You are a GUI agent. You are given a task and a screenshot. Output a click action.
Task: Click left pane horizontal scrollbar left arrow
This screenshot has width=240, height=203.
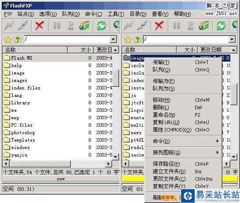point(6,164)
